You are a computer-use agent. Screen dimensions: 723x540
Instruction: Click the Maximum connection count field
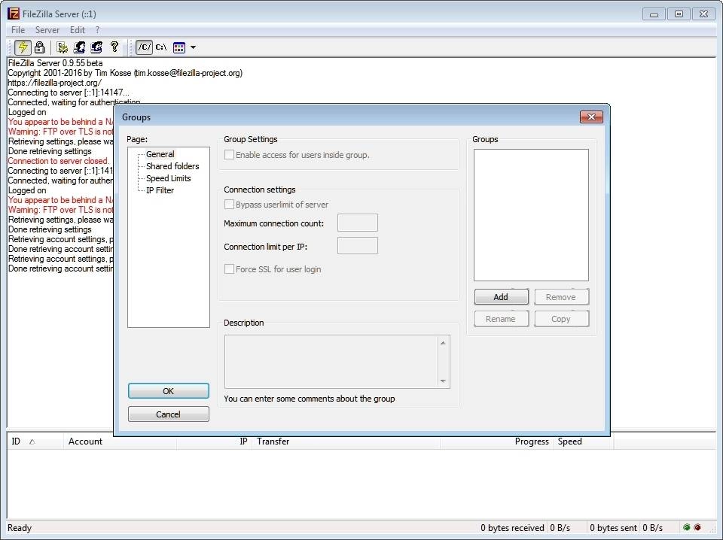(x=357, y=223)
